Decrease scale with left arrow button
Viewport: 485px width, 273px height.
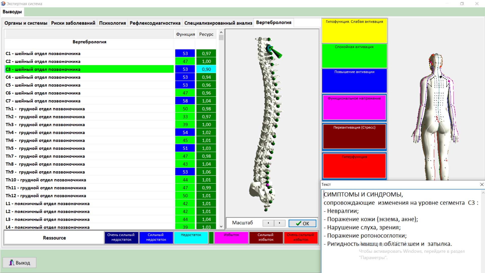268,223
